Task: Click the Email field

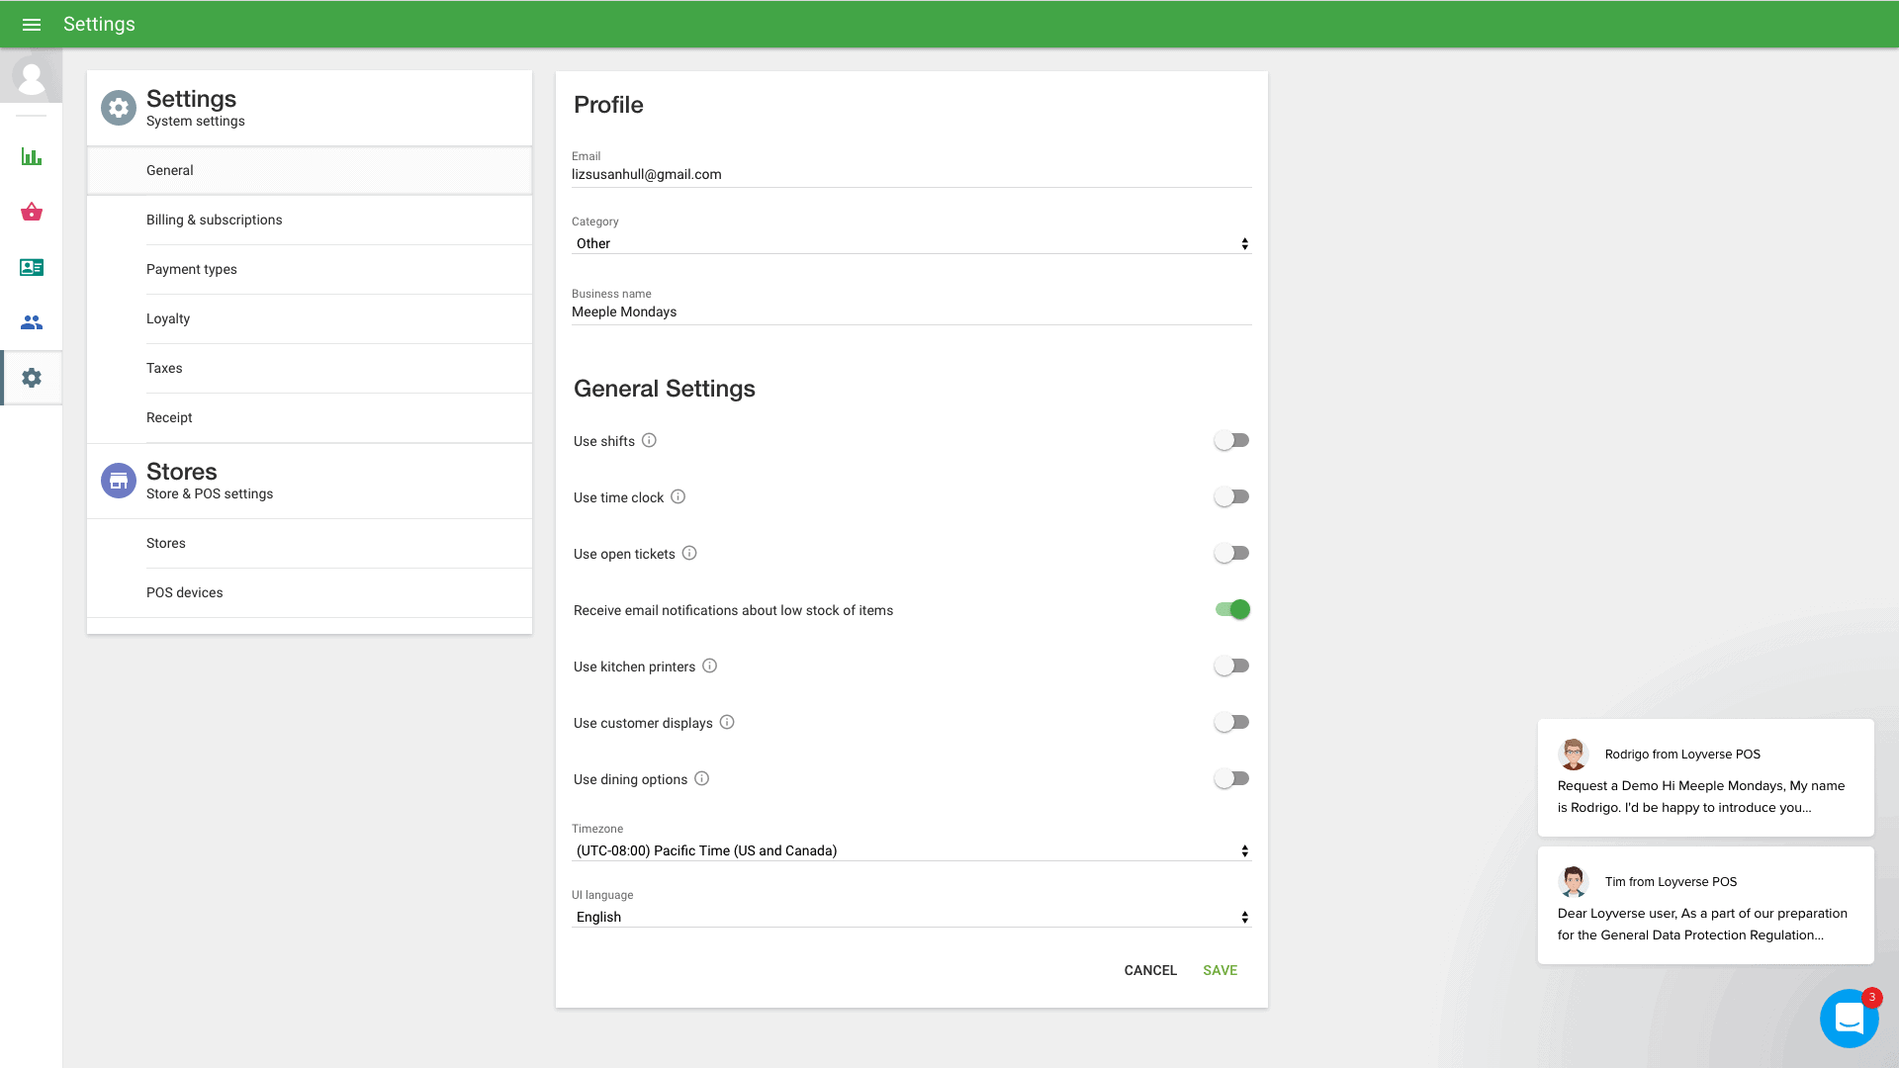Action: (x=911, y=174)
